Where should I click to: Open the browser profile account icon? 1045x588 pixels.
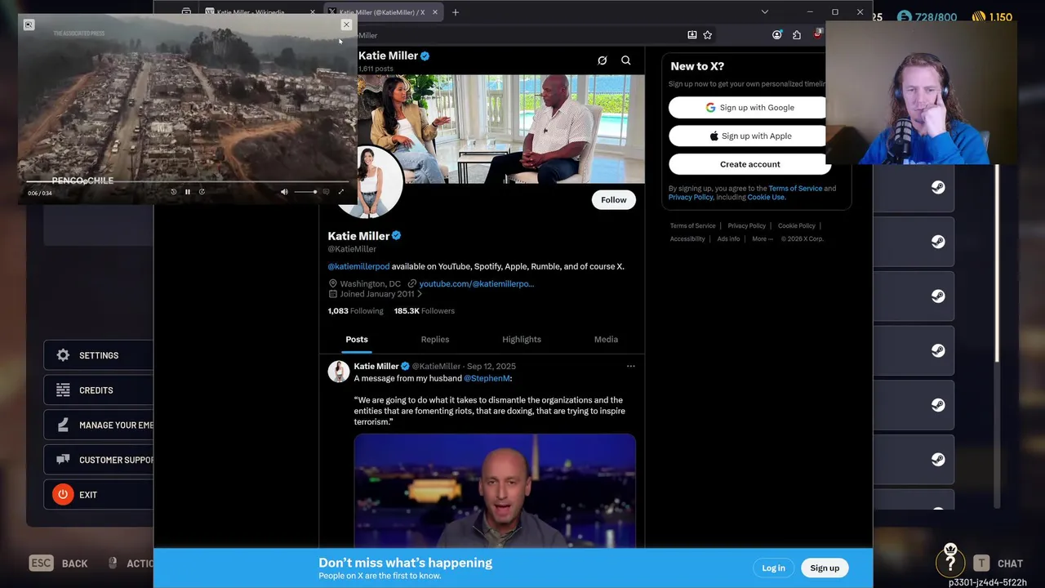776,35
